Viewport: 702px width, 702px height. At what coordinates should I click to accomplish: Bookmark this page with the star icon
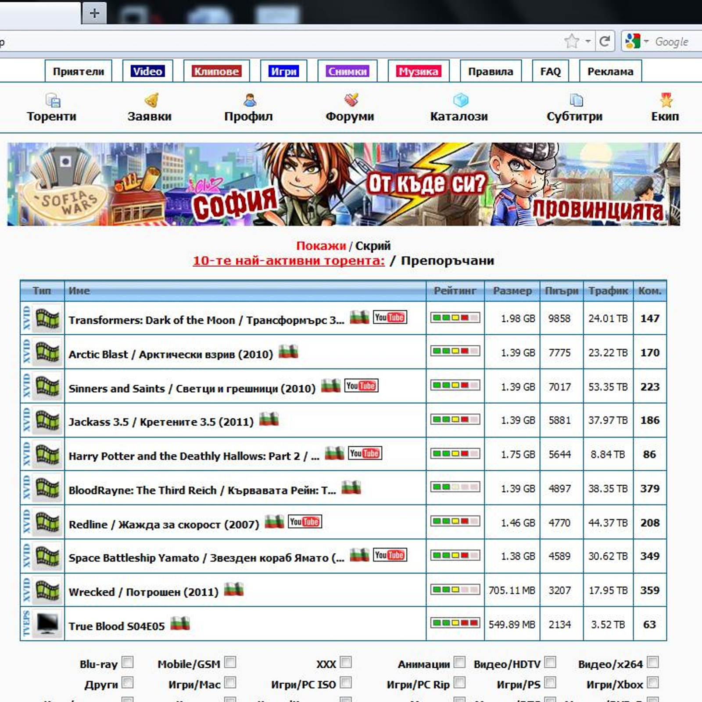[x=572, y=42]
